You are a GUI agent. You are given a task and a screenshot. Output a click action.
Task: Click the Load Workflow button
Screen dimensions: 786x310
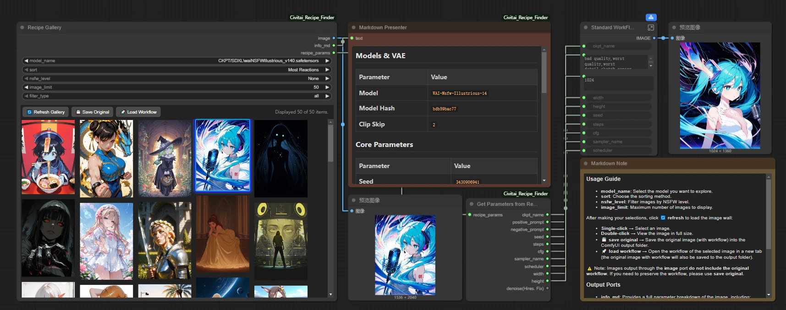click(x=139, y=112)
